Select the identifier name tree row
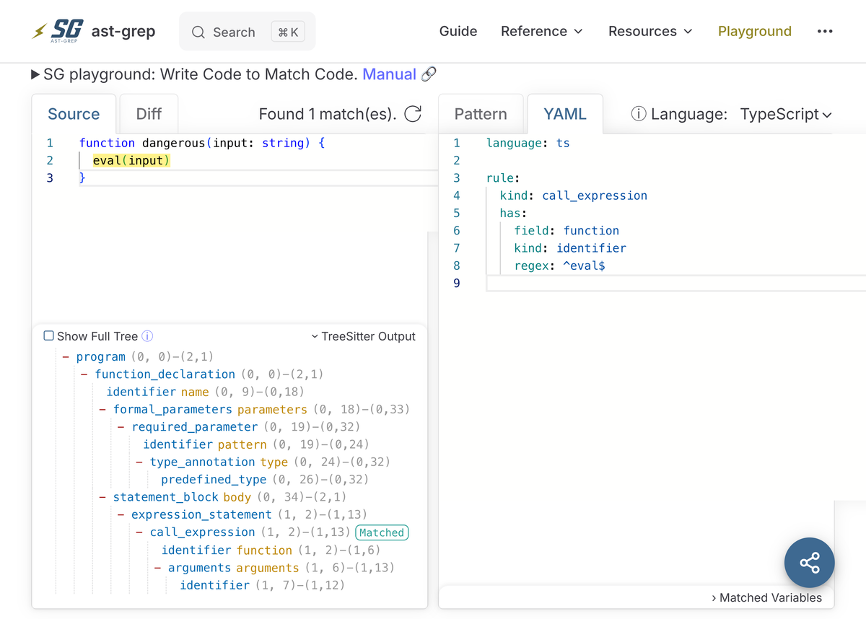Screen dimensions: 866x619 (206, 392)
